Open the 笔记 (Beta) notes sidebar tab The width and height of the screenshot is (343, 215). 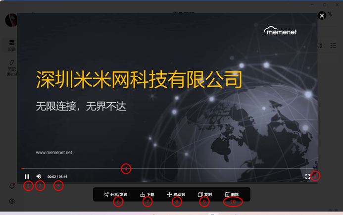[x=11, y=66]
